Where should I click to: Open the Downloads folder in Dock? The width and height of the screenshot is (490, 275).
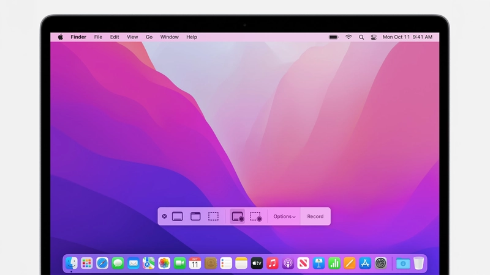(x=403, y=263)
